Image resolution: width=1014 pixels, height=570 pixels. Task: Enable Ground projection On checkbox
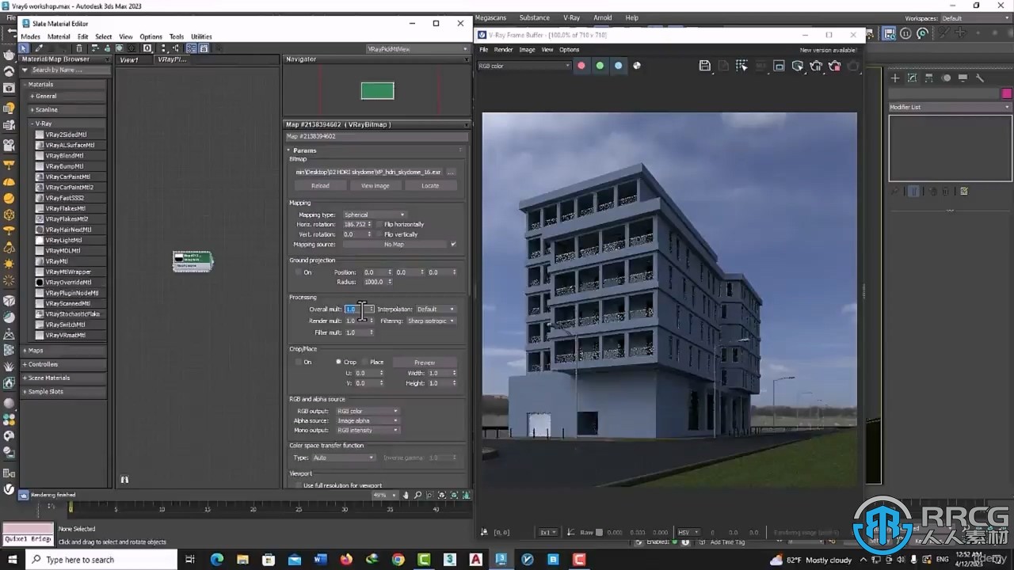[x=298, y=272]
